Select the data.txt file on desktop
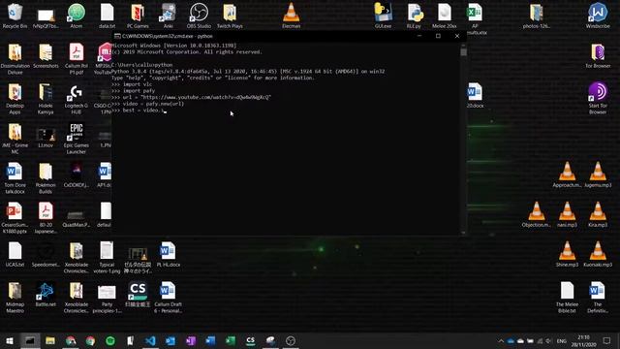The width and height of the screenshot is (620, 349). coord(107,16)
